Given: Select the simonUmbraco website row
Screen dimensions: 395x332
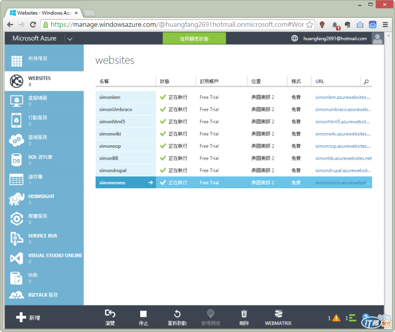Looking at the screenshot, I should pyautogui.click(x=234, y=109).
